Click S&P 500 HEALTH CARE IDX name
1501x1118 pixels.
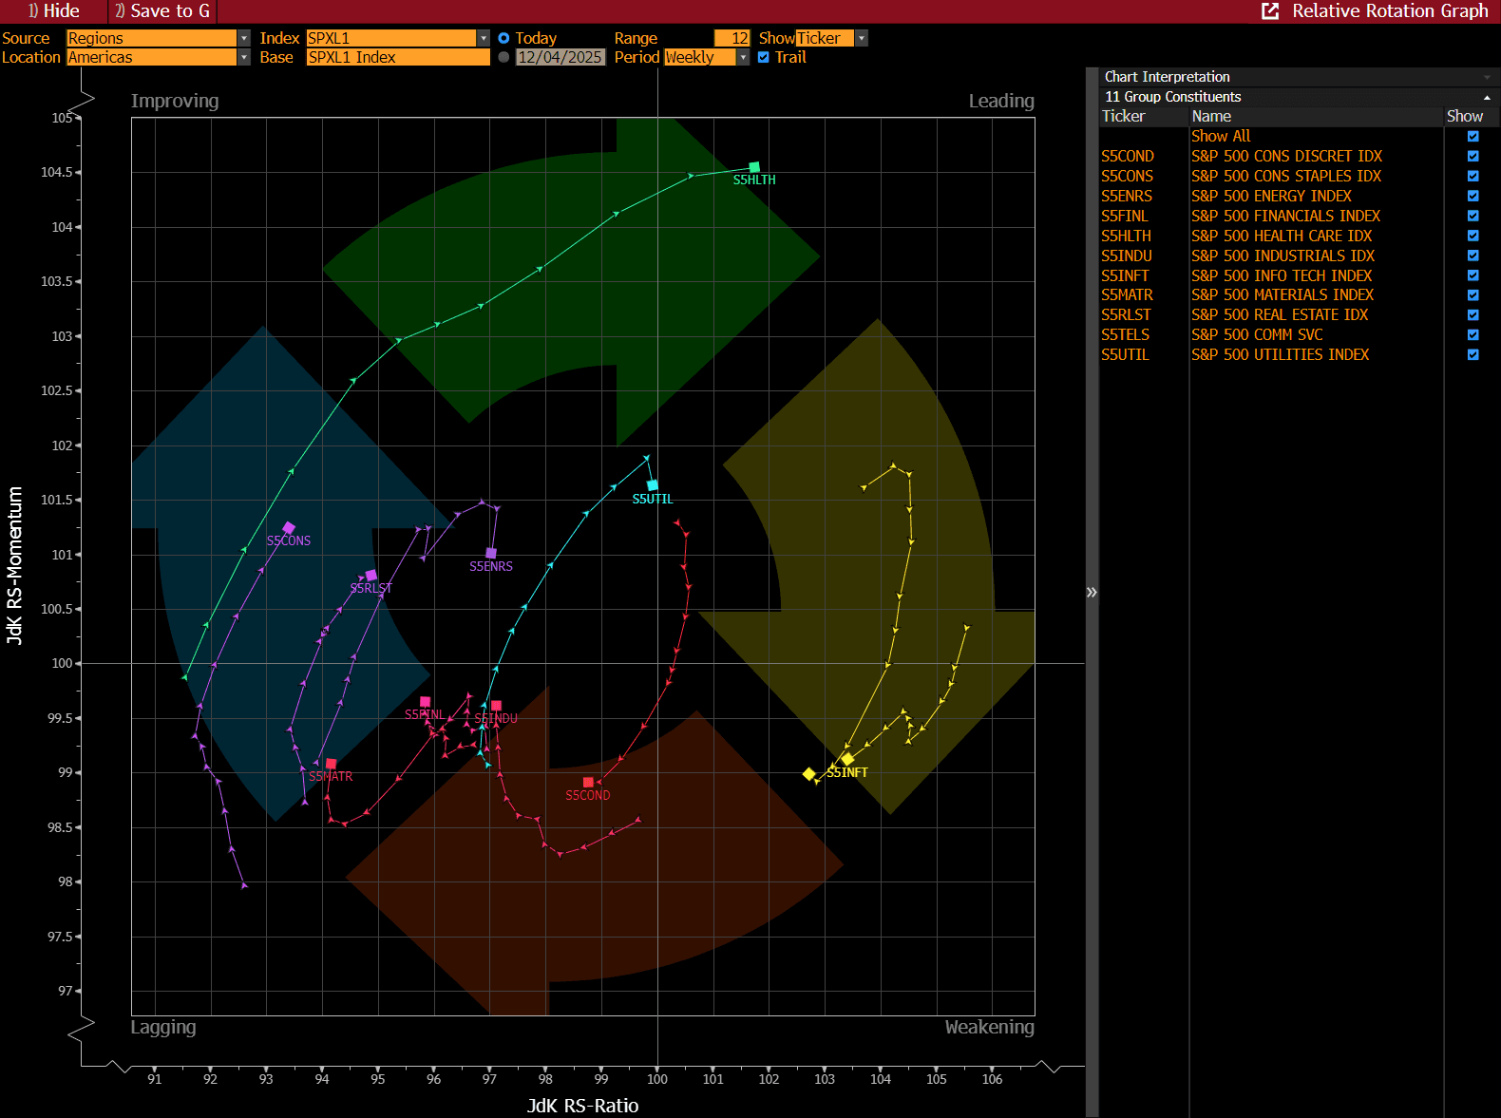(1282, 236)
